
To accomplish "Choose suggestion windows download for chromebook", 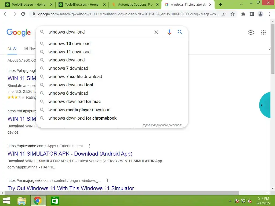I will coord(112,118).
